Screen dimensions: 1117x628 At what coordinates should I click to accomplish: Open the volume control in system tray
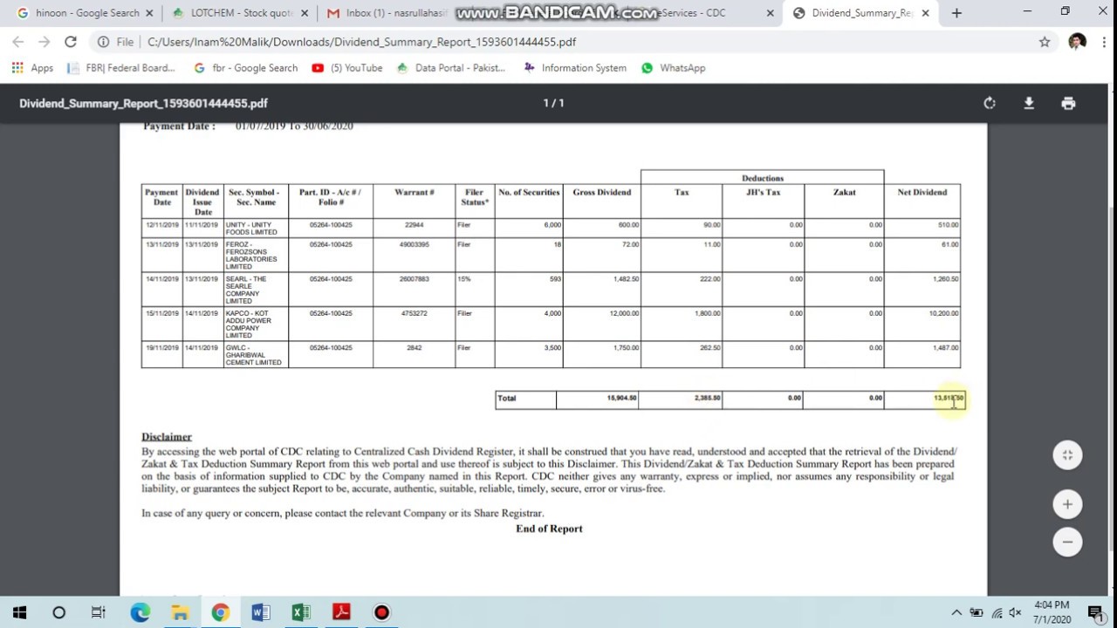[x=1015, y=612]
